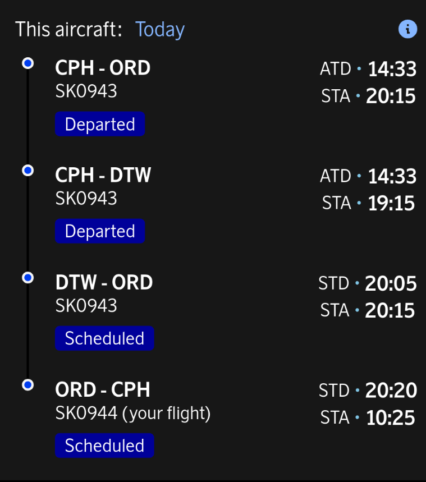Screen dimensions: 426x482
Task: Open the CPH - DTW flight leg
Action: pos(103,176)
